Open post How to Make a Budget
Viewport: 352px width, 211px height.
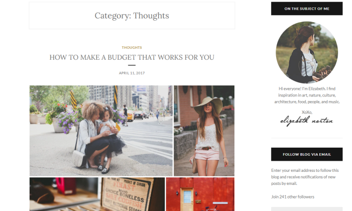132,57
